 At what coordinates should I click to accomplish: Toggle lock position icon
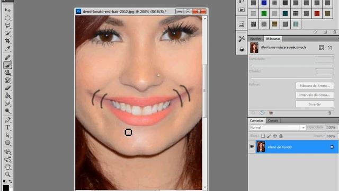275,136
